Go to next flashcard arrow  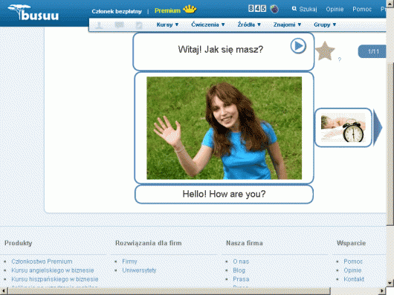(x=378, y=127)
